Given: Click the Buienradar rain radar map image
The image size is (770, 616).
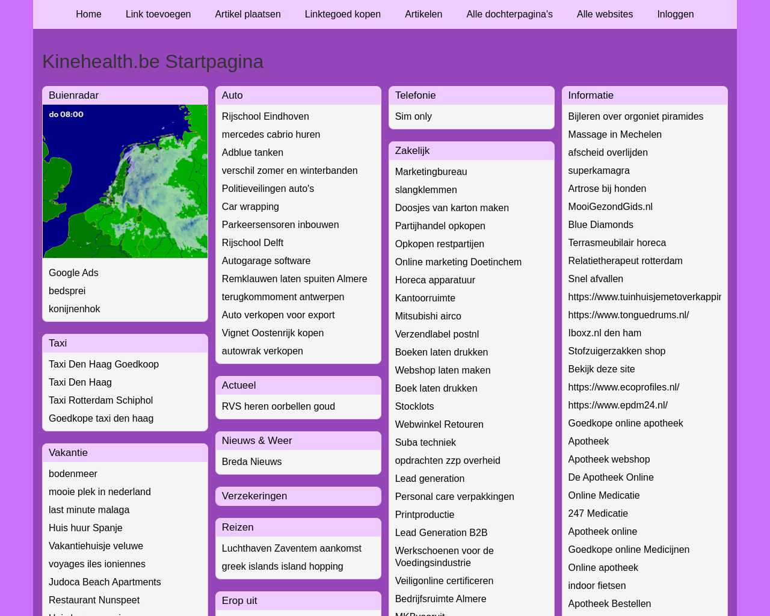Looking at the screenshot, I should 125,181.
